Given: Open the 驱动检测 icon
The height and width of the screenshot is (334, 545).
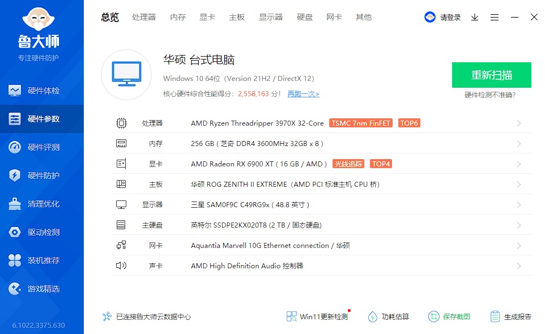Looking at the screenshot, I should click(15, 232).
